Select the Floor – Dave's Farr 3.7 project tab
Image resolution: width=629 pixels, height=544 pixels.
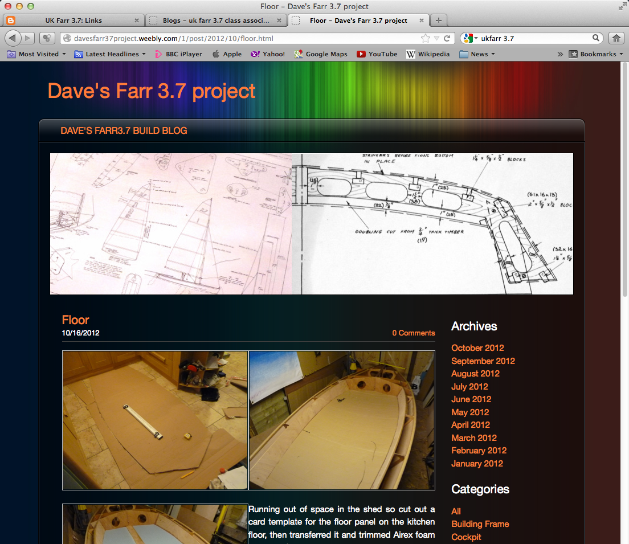click(358, 21)
